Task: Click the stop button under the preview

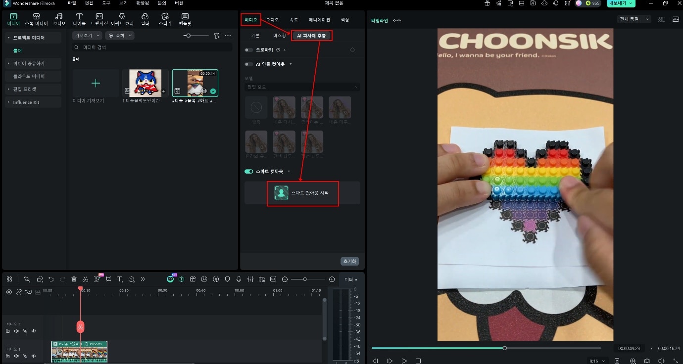Action: pos(418,361)
